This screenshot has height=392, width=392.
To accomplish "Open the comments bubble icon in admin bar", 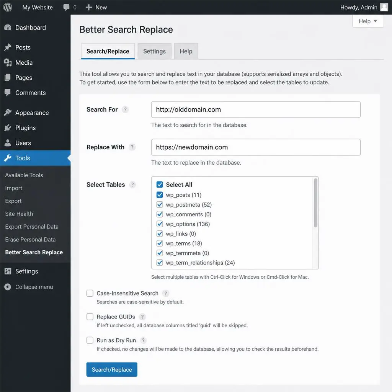I will (66, 7).
